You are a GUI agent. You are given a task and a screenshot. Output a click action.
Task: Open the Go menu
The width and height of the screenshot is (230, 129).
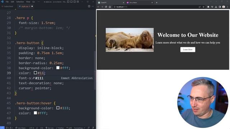33,2
